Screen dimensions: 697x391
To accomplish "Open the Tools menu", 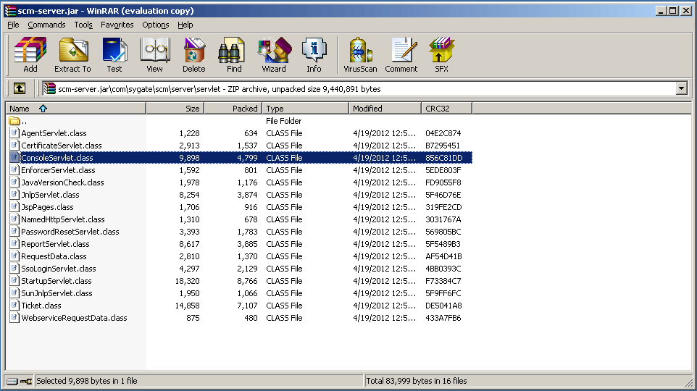I will click(x=83, y=25).
